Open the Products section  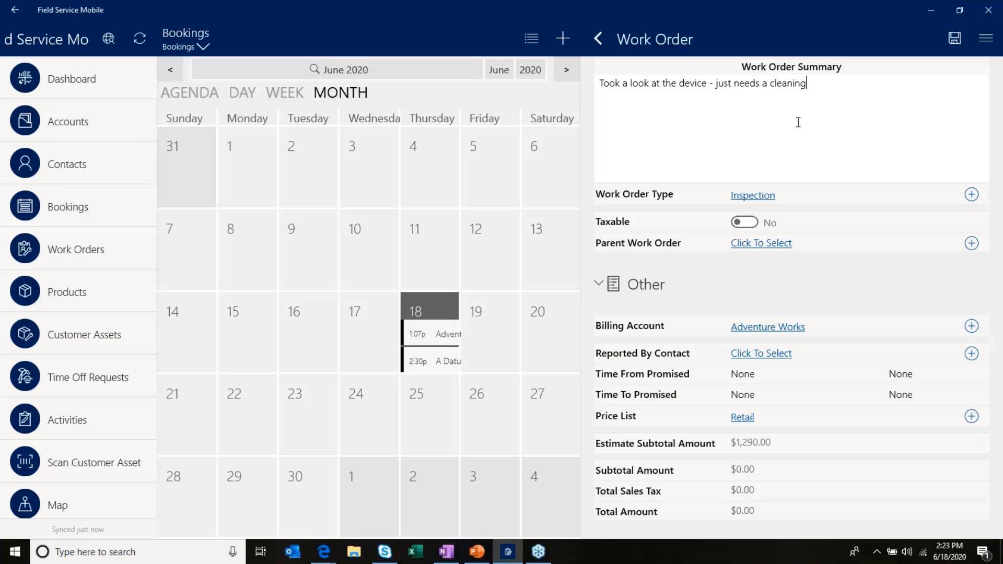(67, 291)
